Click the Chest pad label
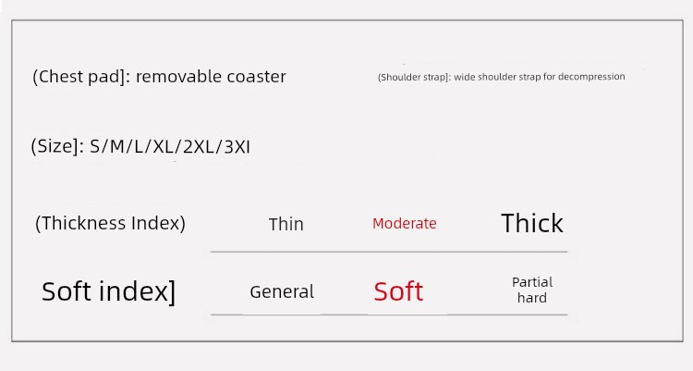693x371 pixels. (x=81, y=77)
